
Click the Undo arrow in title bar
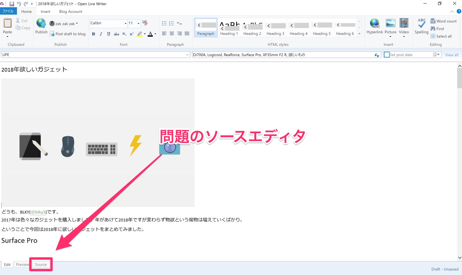19,4
